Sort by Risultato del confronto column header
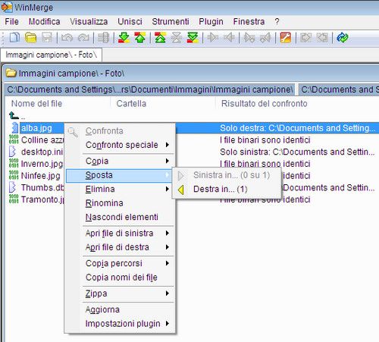The height and width of the screenshot is (342, 379). [264, 104]
